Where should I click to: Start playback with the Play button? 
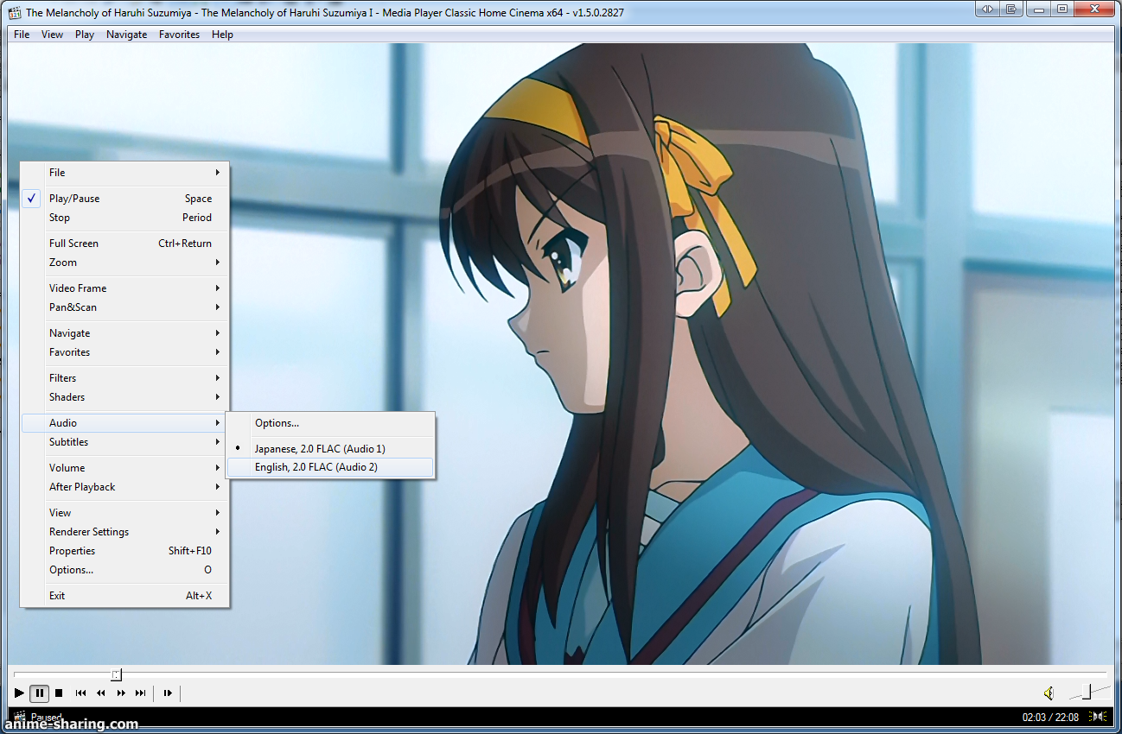[19, 693]
